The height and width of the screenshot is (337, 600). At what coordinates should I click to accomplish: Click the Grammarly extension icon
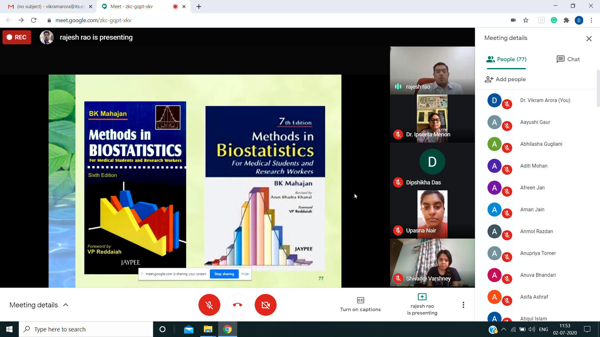554,20
